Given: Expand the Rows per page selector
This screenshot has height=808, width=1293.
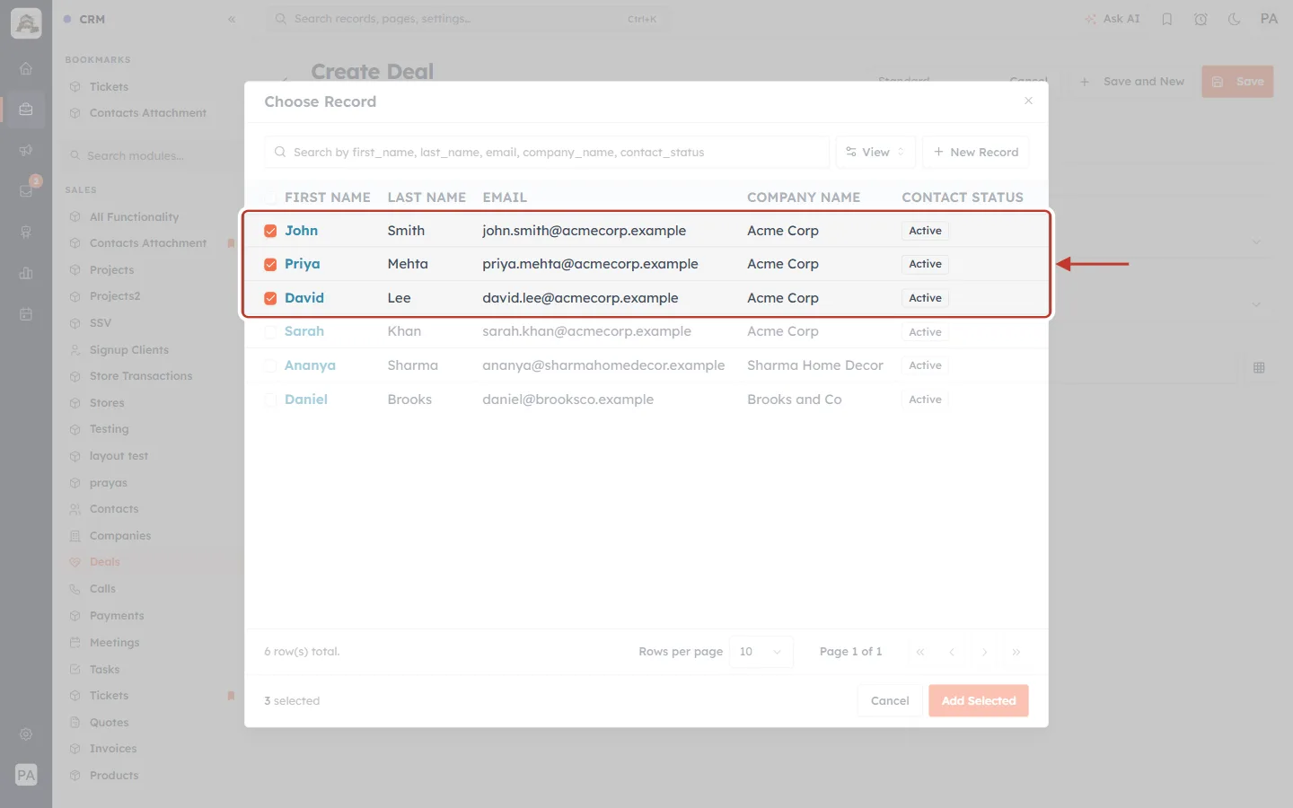Looking at the screenshot, I should click(761, 652).
